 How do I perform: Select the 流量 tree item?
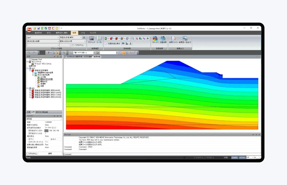click(x=42, y=86)
